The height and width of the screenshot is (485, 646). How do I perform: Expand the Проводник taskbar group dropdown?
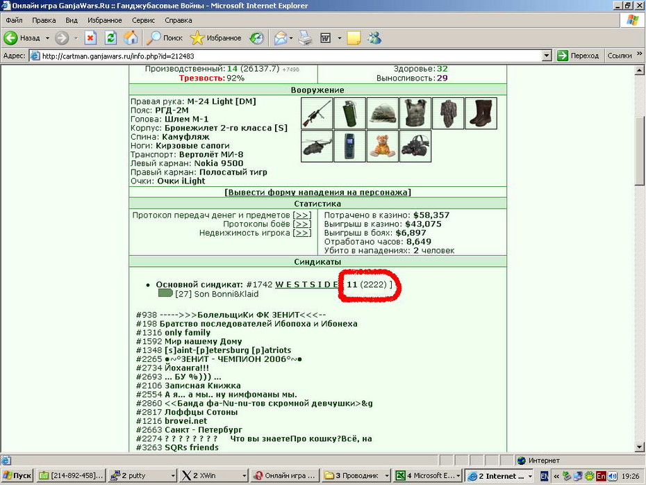386,476
